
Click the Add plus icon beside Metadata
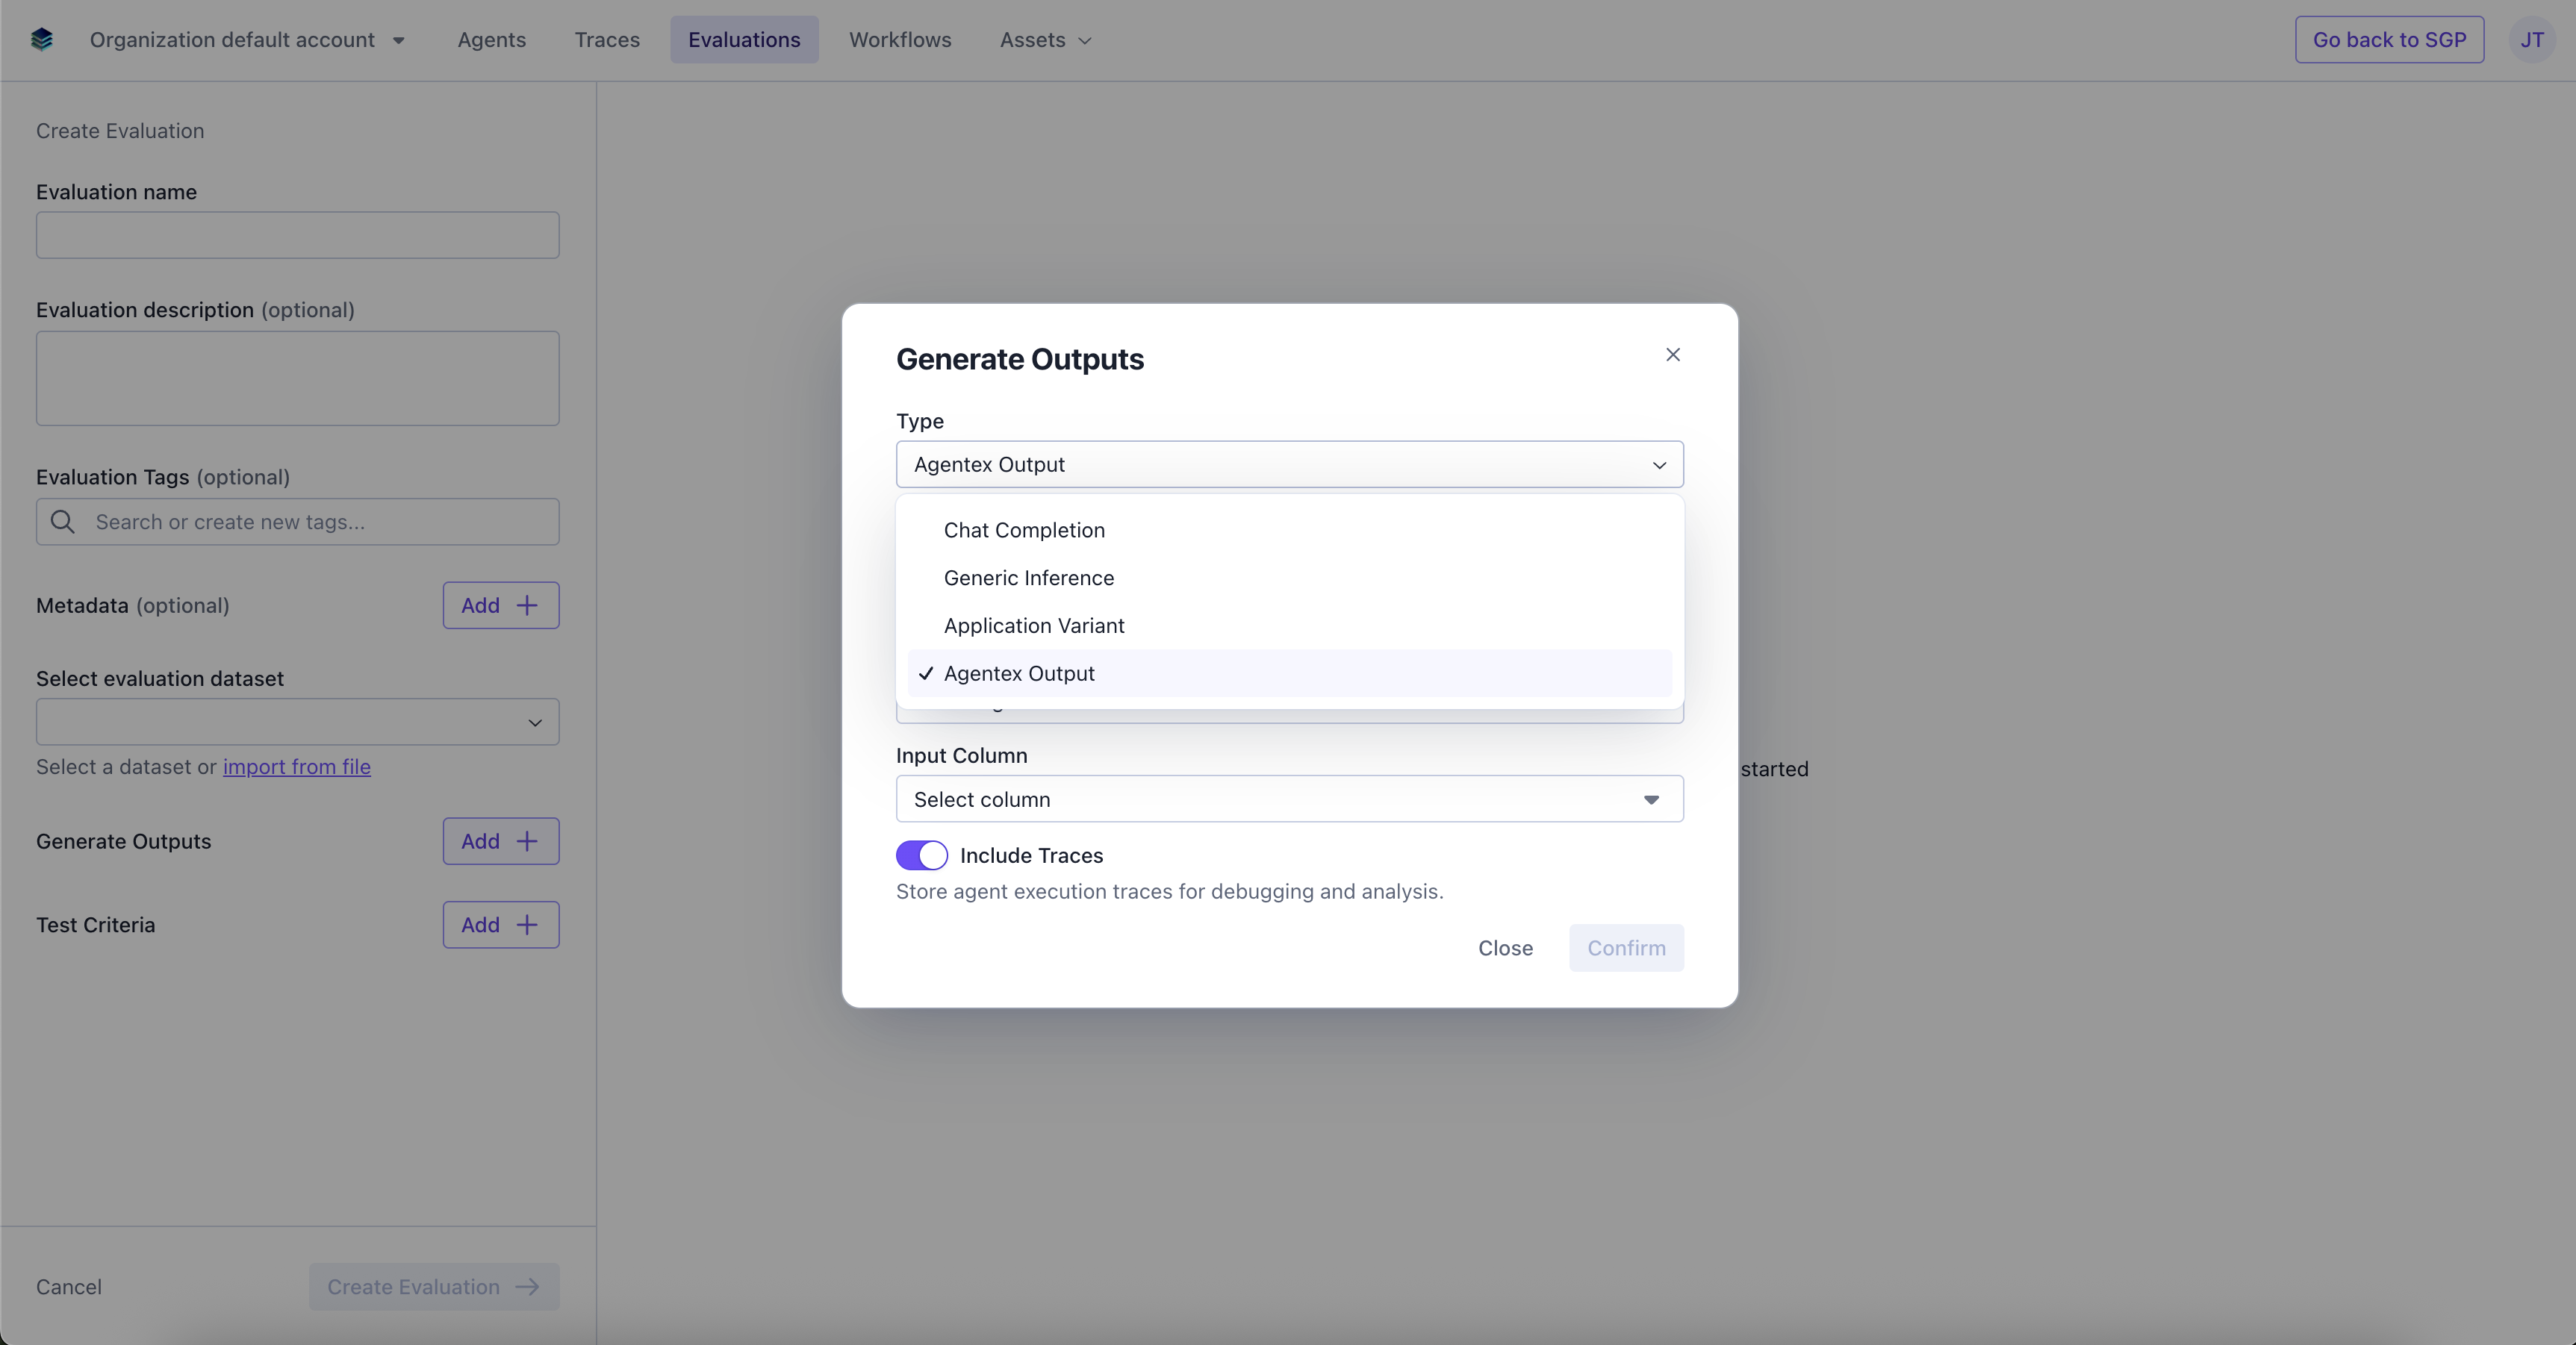[x=527, y=605]
